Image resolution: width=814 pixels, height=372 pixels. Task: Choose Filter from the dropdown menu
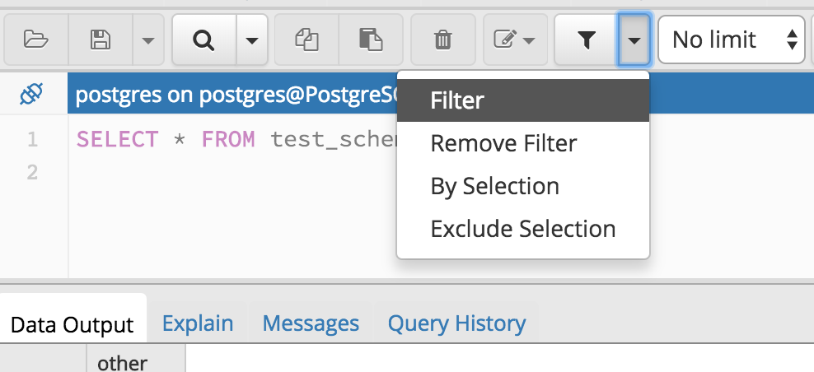457,100
